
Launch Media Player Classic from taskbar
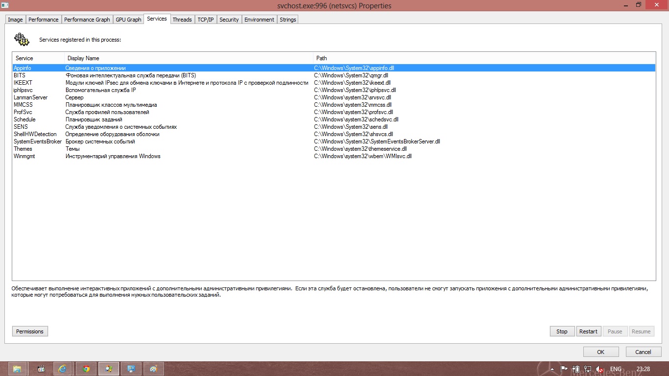coord(41,369)
